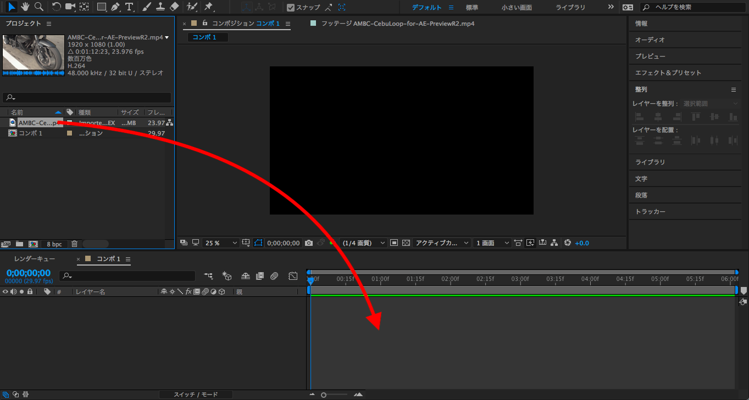The height and width of the screenshot is (400, 749).
Task: Open the 25 % magnification dropdown
Action: (x=221, y=243)
